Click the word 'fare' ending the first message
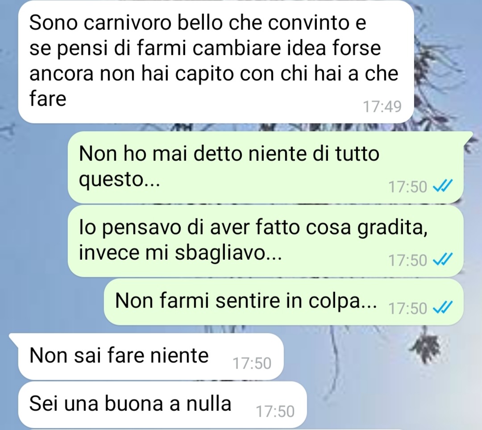This screenshot has width=482, height=430. 48,99
